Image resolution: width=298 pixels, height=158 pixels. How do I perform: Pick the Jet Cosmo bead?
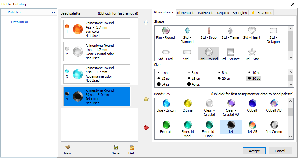click(x=274, y=127)
